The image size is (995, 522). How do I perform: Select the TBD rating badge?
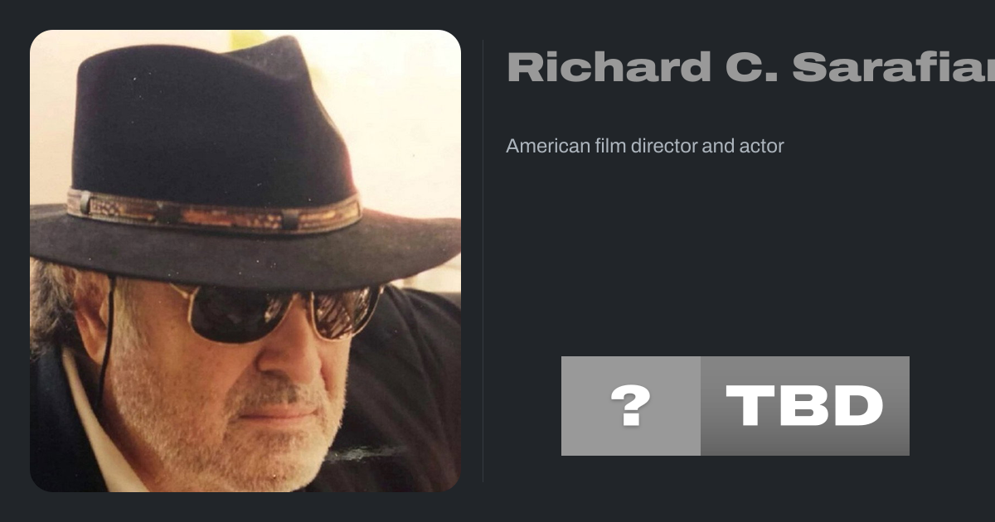coord(805,406)
